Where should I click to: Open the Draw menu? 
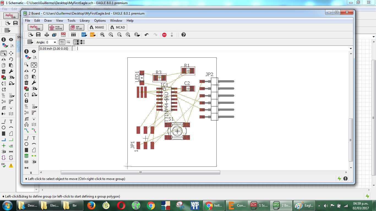48,20
